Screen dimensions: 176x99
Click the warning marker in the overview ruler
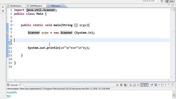point(174,32)
